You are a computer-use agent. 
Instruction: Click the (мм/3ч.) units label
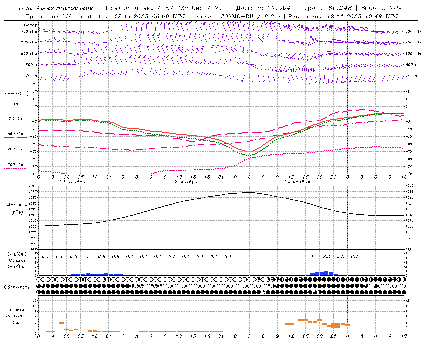pos(17,254)
